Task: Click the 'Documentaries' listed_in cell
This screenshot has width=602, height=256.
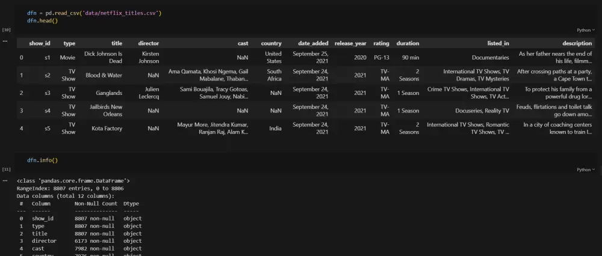Action: click(490, 58)
